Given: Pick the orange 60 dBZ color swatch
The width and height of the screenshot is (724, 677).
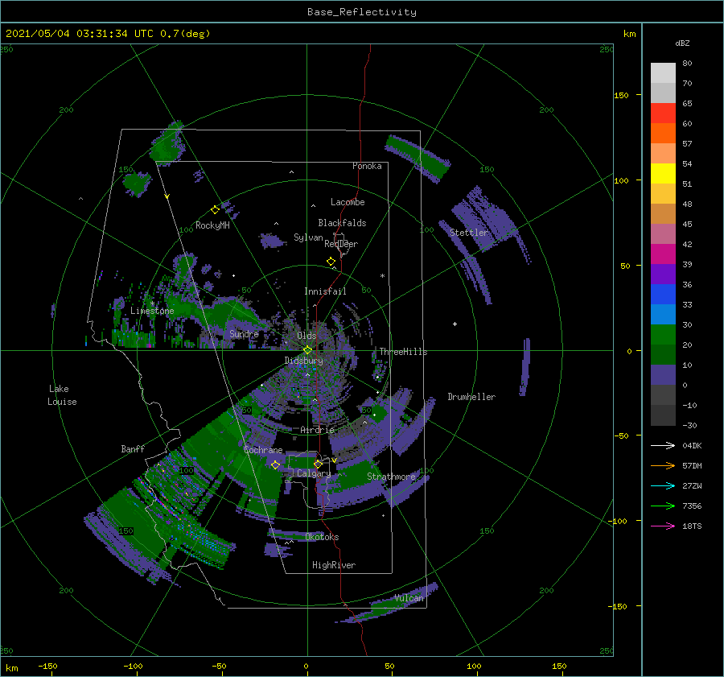Looking at the screenshot, I should 663,133.
